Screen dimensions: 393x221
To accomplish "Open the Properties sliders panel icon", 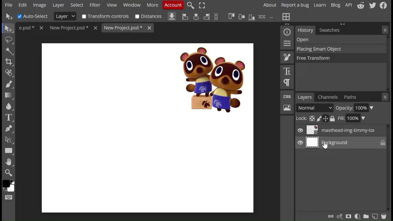I will (x=287, y=43).
